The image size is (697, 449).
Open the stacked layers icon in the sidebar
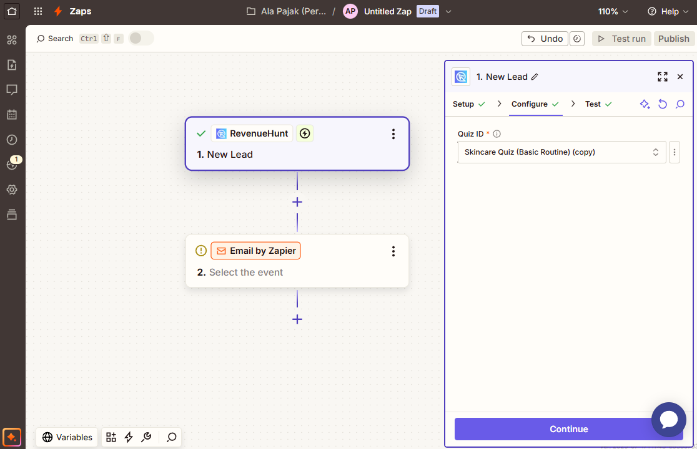click(x=12, y=215)
